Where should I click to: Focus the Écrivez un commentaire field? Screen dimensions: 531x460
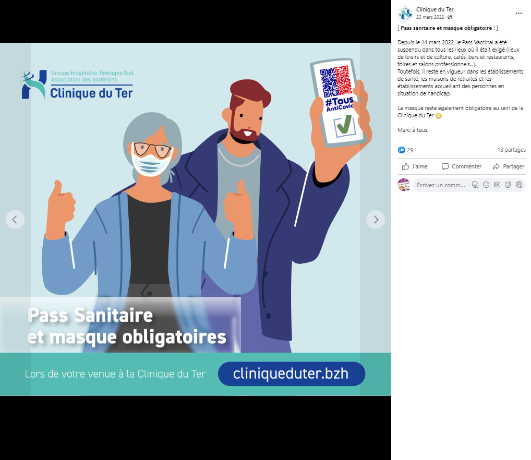pyautogui.click(x=441, y=185)
